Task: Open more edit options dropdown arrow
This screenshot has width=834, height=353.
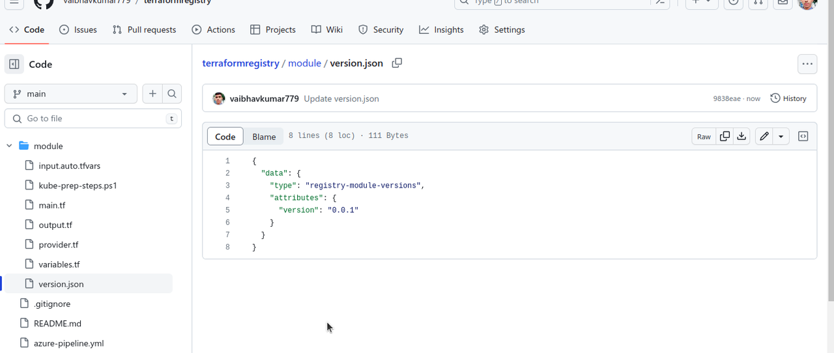Action: (x=781, y=136)
